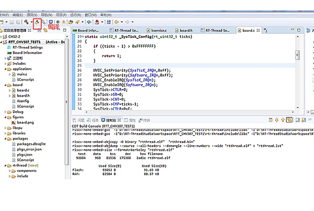
Task: Click the Collapse All icon in project explorer
Action: pos(39,31)
